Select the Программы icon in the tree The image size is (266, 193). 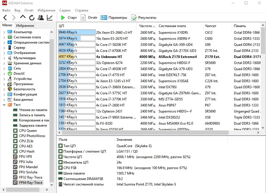10,84
